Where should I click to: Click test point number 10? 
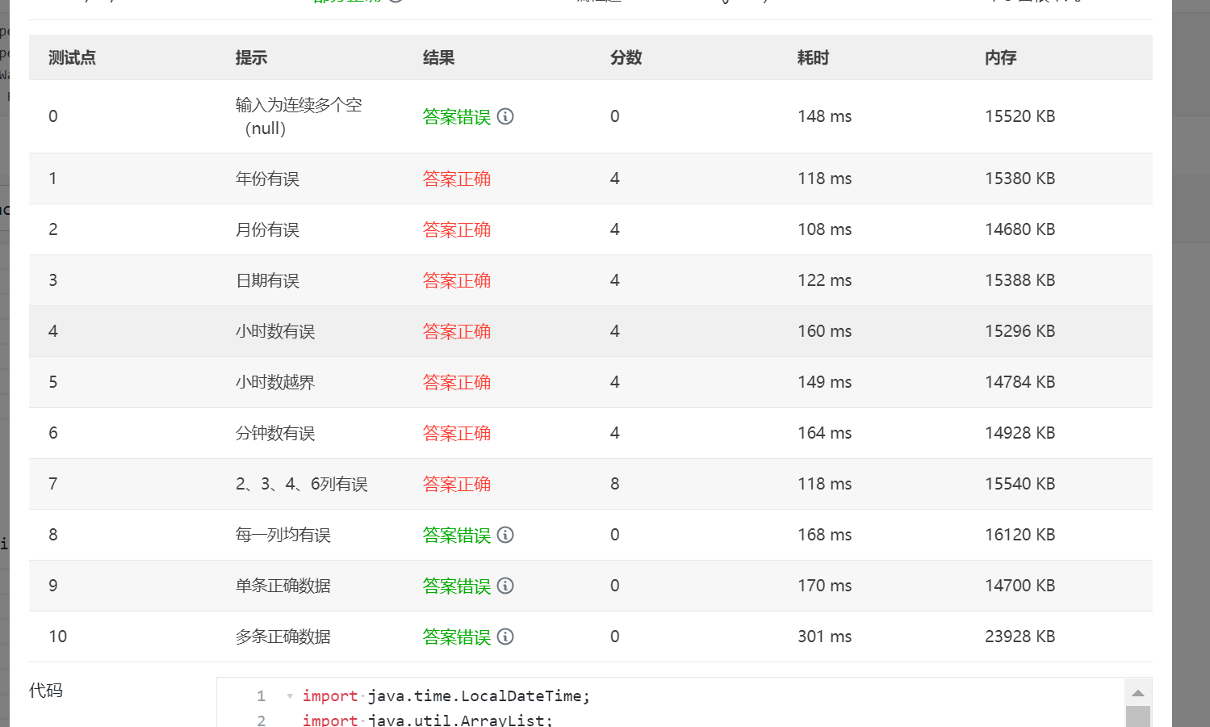(58, 637)
